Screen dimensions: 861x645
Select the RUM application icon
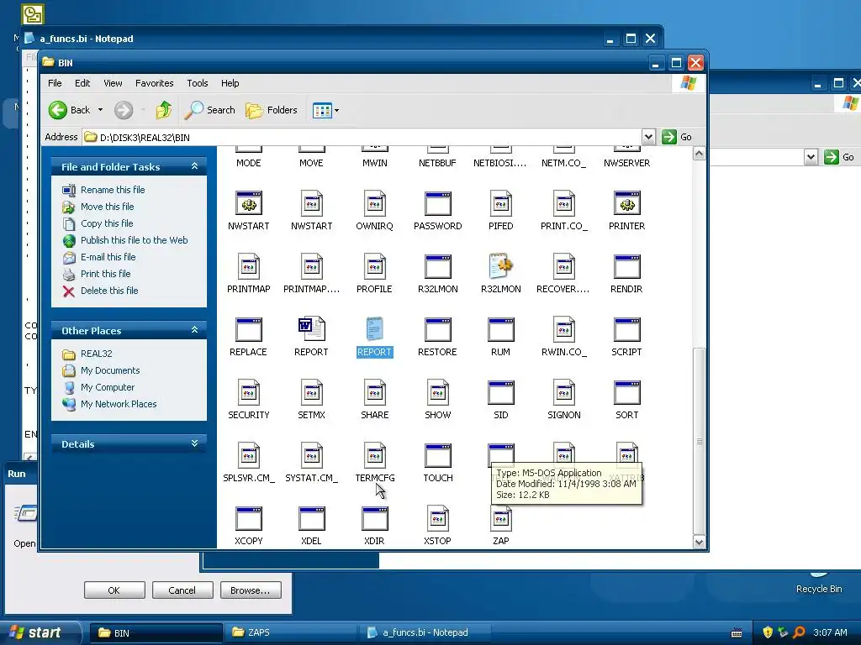click(501, 329)
